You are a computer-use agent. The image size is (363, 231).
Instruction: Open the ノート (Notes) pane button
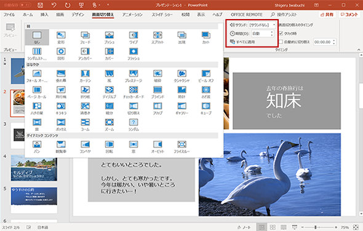(244, 227)
